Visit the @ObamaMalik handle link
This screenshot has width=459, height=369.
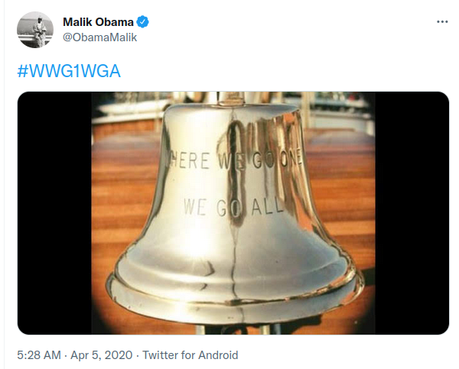pos(99,37)
